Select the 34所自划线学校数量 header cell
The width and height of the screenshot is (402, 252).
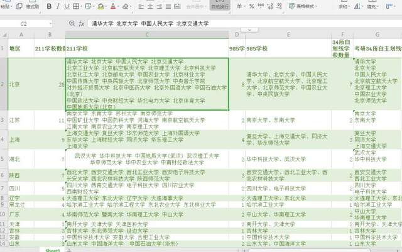pos(342,48)
